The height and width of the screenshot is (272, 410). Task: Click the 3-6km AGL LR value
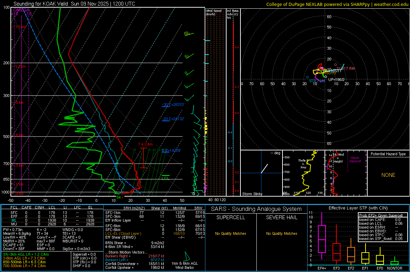[x=24, y=258]
